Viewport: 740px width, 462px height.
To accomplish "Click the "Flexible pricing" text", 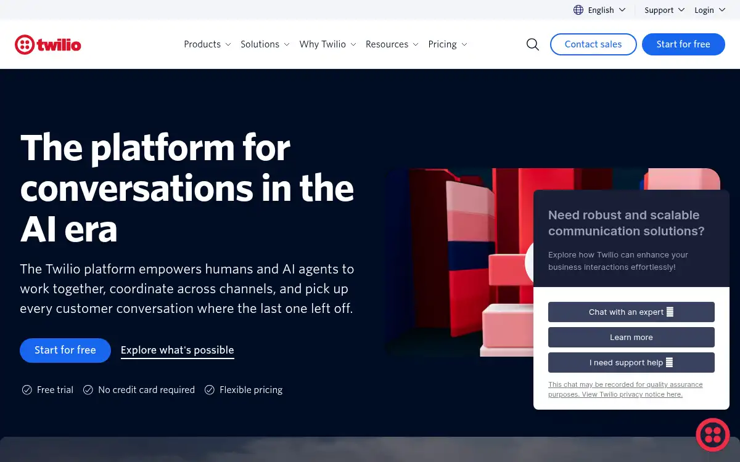I will (251, 390).
